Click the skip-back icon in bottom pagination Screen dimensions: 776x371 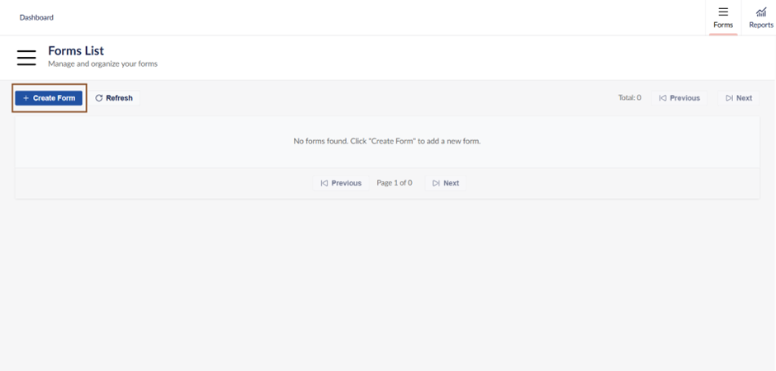tap(324, 183)
